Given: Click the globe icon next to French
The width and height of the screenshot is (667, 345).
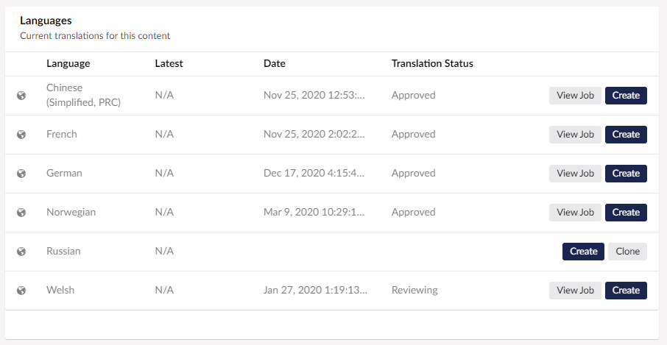Looking at the screenshot, I should [x=21, y=135].
